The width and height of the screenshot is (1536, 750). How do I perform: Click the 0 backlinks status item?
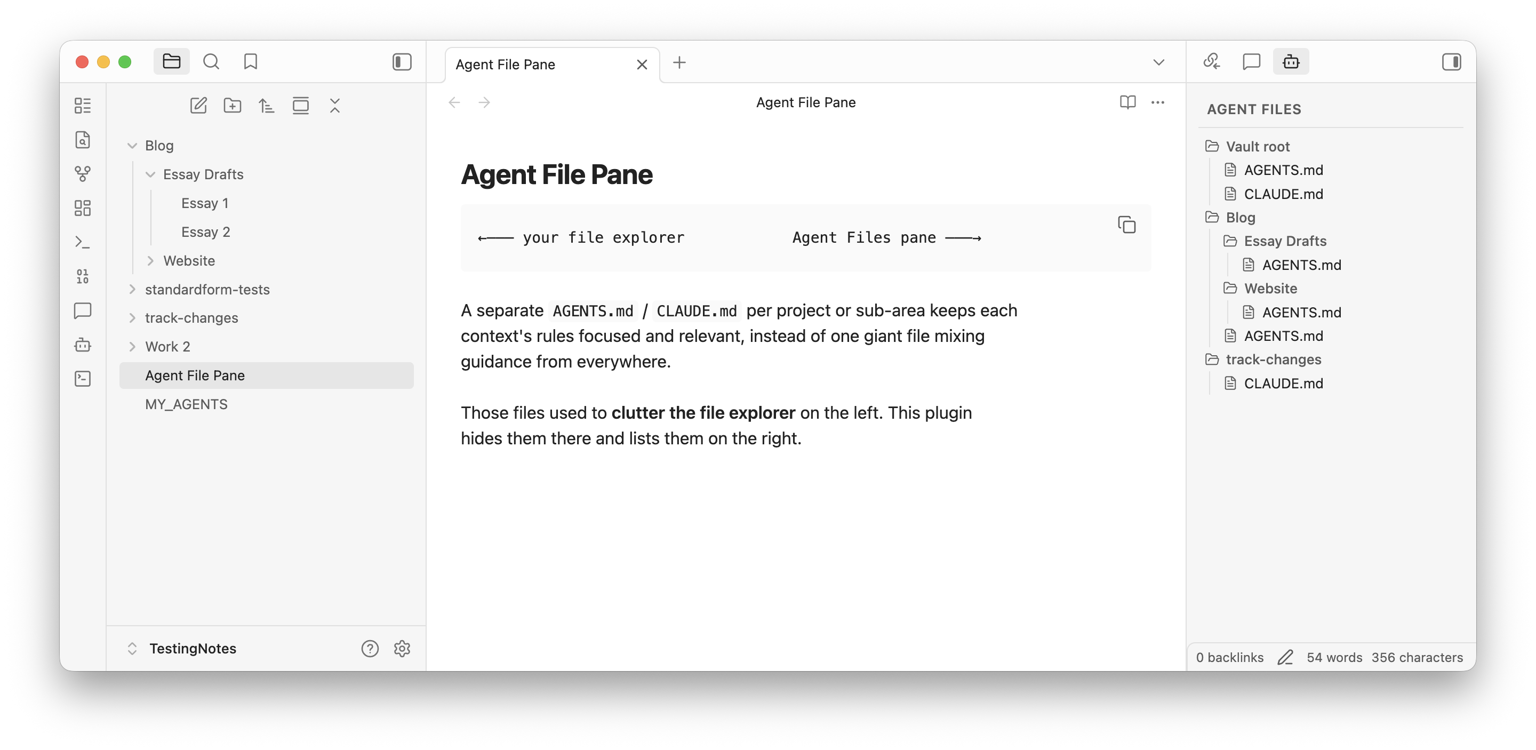point(1229,657)
